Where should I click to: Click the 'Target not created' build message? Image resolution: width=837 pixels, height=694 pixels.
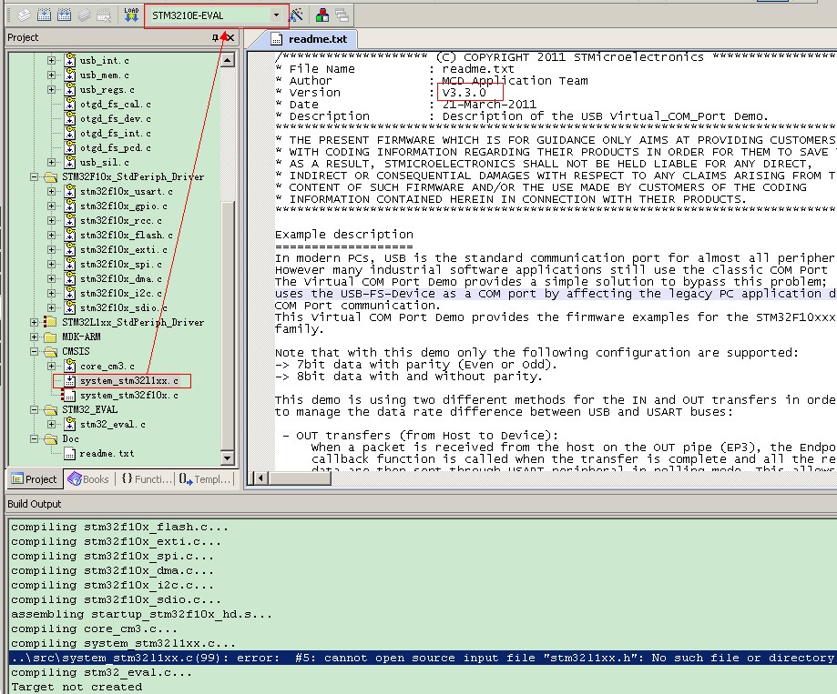pos(77,687)
